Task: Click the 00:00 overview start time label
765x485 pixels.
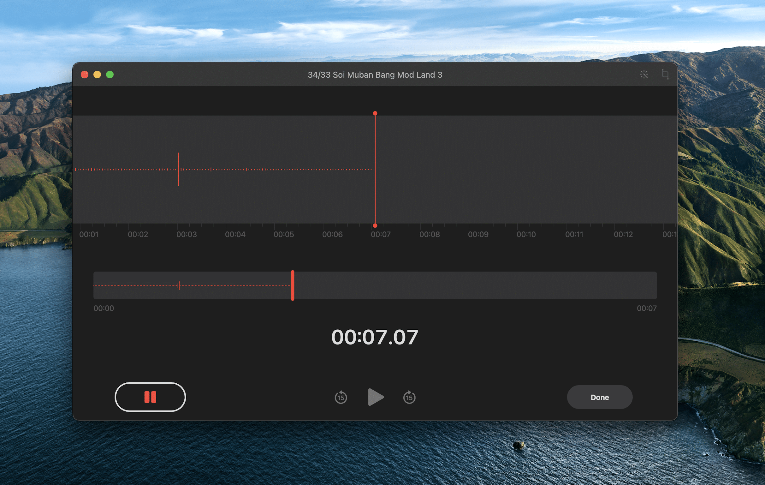Action: coord(104,308)
